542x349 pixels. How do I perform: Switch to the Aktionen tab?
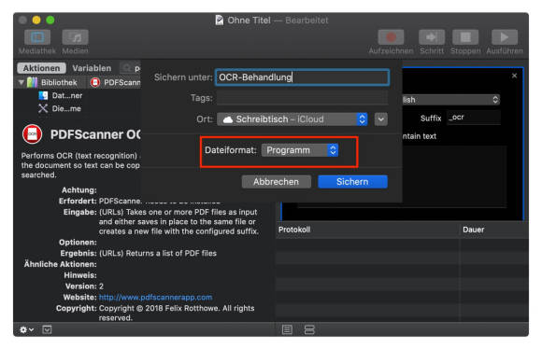tap(41, 68)
